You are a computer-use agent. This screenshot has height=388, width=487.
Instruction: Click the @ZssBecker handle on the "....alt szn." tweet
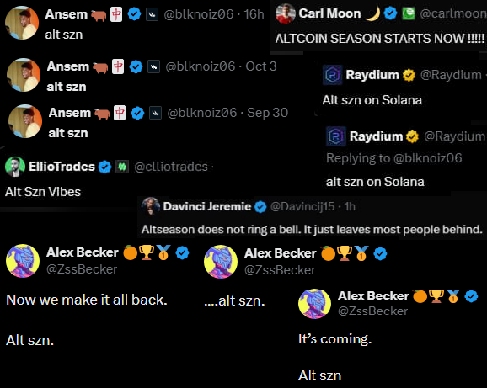click(x=280, y=270)
